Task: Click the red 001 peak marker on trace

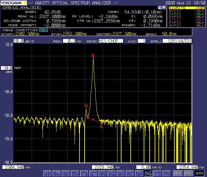Action: click(93, 55)
